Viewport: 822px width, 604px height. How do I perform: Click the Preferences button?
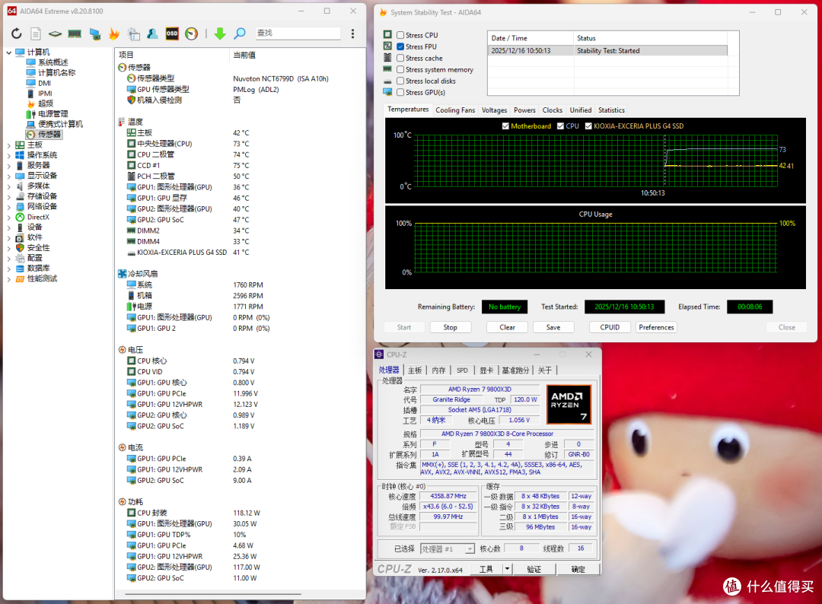click(656, 327)
